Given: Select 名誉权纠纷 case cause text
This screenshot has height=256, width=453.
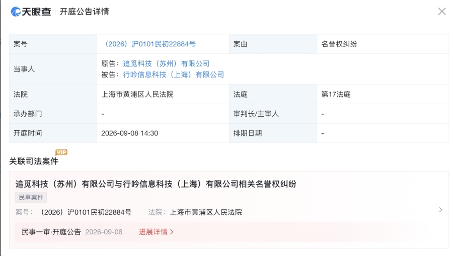Looking at the screenshot, I should click(339, 44).
